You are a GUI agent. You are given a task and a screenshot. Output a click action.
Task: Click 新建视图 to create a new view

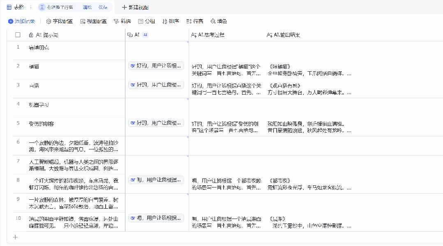point(136,7)
